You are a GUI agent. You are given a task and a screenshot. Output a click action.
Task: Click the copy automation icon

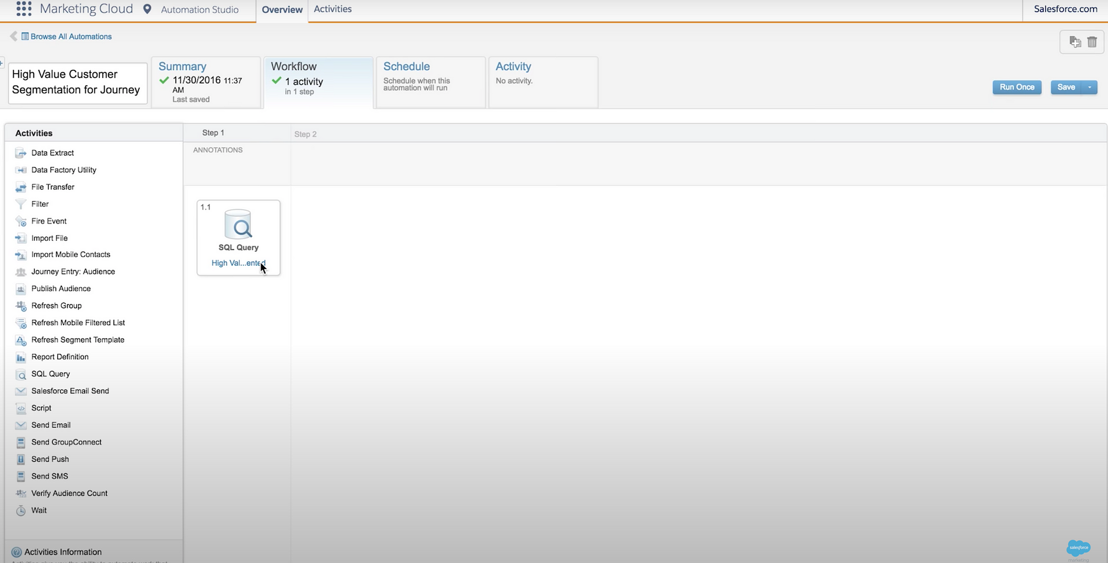click(x=1075, y=42)
